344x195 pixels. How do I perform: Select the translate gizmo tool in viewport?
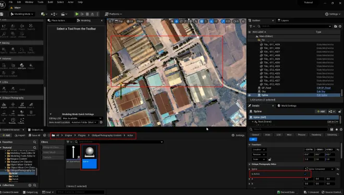tap(177, 21)
